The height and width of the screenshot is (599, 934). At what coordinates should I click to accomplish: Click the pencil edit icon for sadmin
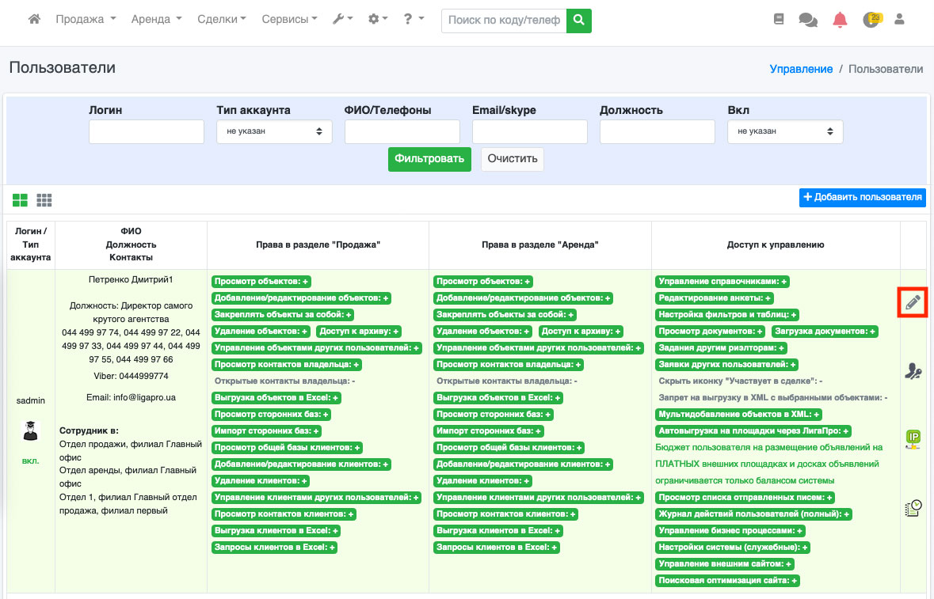(x=913, y=302)
